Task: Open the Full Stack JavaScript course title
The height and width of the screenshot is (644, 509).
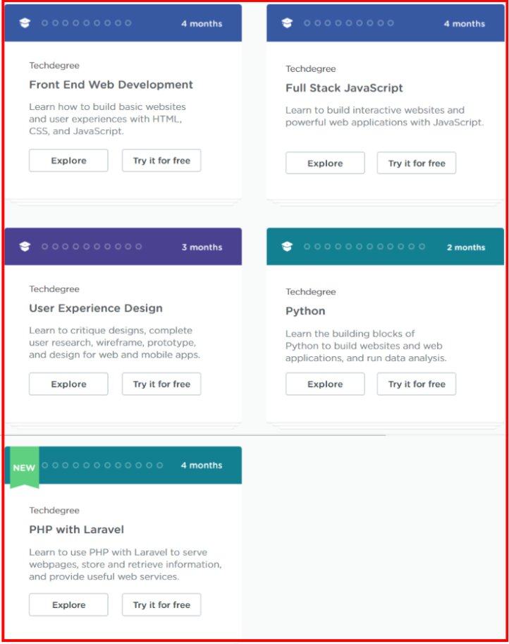Action: [344, 88]
